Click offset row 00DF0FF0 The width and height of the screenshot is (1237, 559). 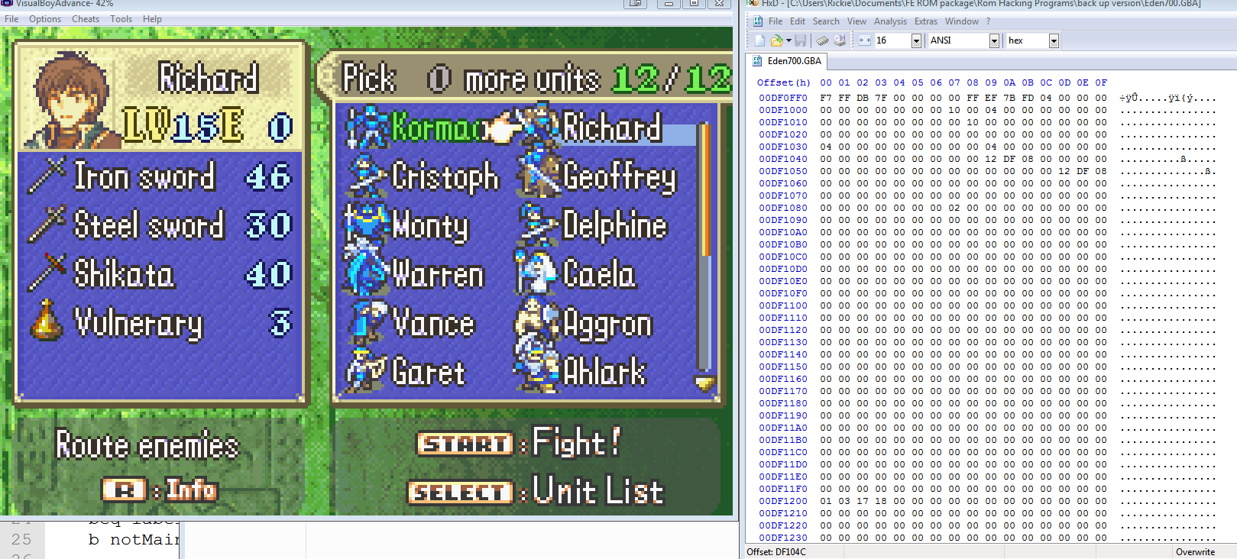[x=782, y=98]
